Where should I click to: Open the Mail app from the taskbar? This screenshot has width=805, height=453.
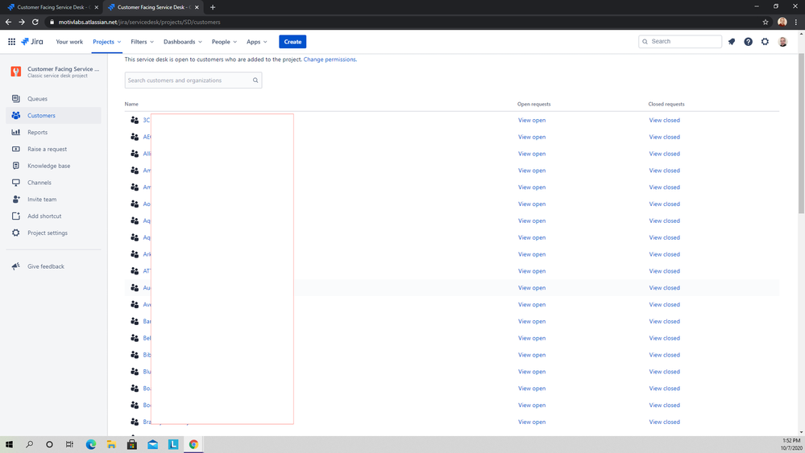[x=152, y=444]
